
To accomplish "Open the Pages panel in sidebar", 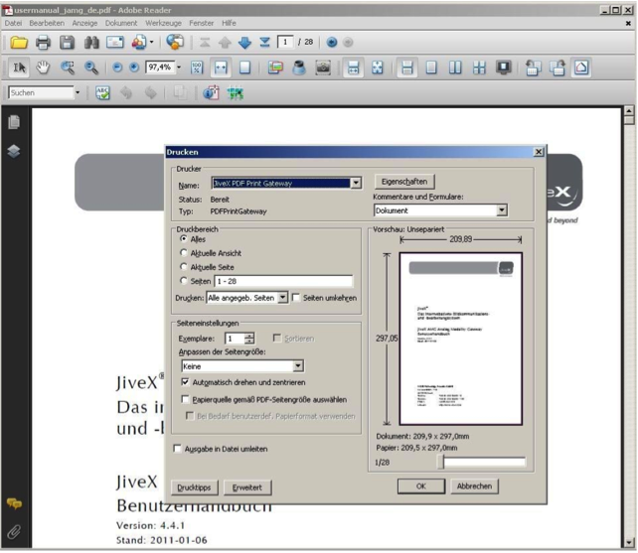I will [x=14, y=122].
